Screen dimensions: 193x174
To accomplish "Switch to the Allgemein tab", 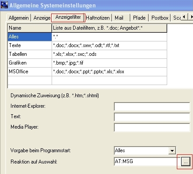I will 19,18.
